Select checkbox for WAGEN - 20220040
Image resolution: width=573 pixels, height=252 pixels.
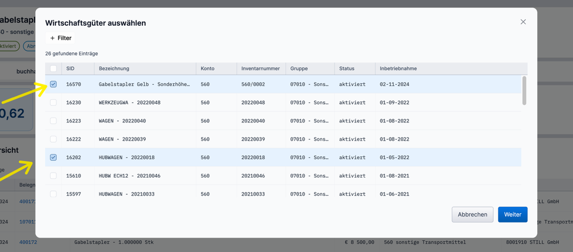pos(53,121)
